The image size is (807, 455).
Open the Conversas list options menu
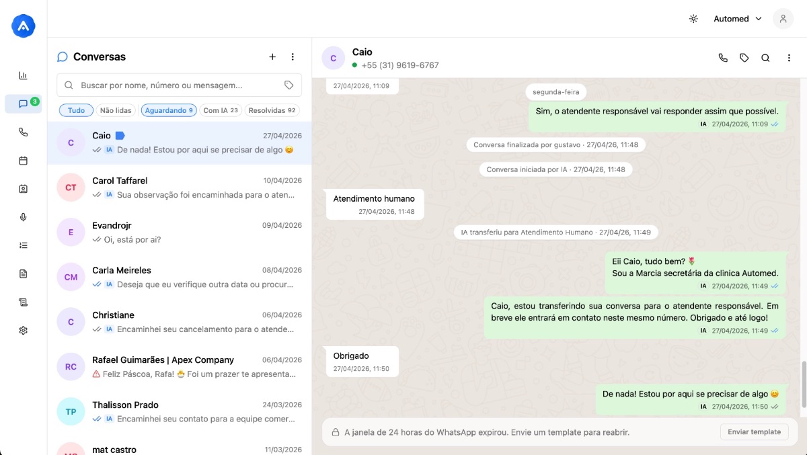coord(293,57)
